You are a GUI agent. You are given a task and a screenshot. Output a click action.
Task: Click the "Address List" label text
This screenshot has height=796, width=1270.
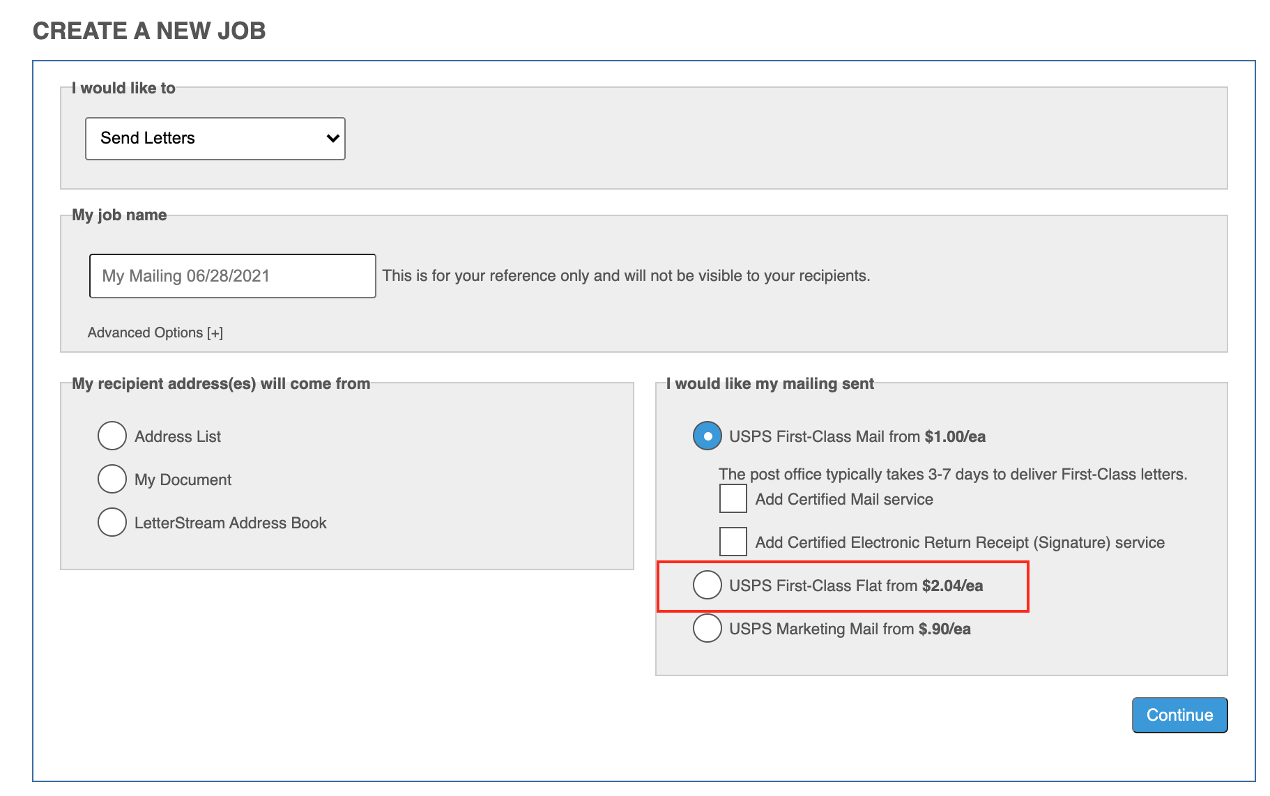click(x=177, y=436)
